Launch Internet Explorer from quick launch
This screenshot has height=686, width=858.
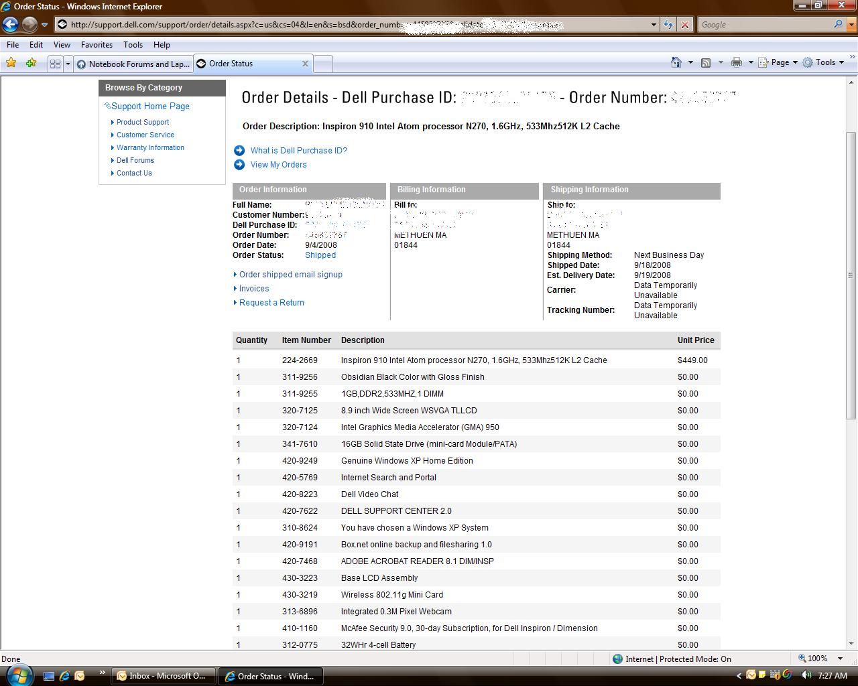coord(64,676)
